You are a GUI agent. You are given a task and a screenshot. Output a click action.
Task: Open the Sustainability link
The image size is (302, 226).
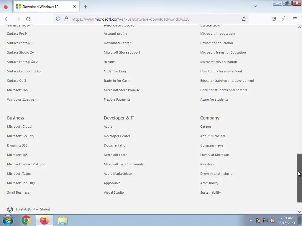(x=210, y=192)
